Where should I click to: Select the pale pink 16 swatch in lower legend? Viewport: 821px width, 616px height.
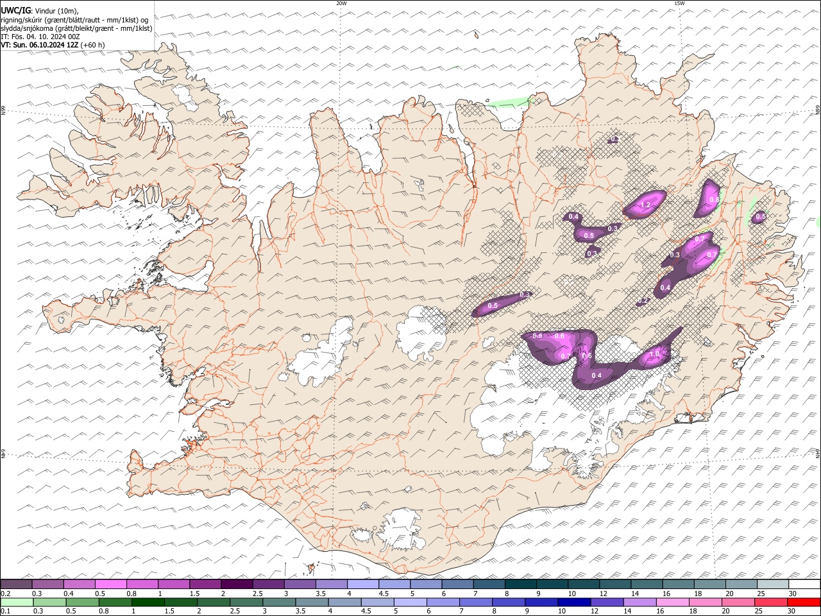[x=672, y=603]
